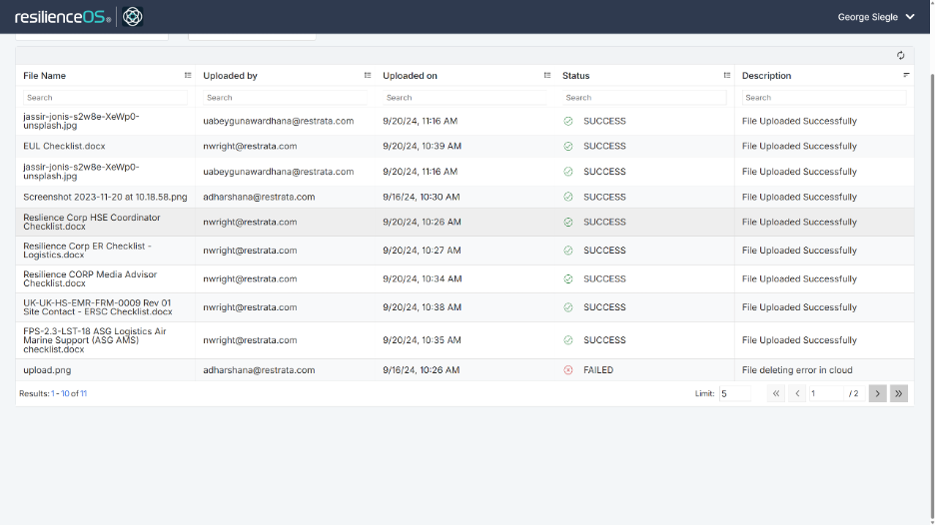Refresh the file upload table
Image resolution: width=935 pixels, height=525 pixels.
point(900,56)
